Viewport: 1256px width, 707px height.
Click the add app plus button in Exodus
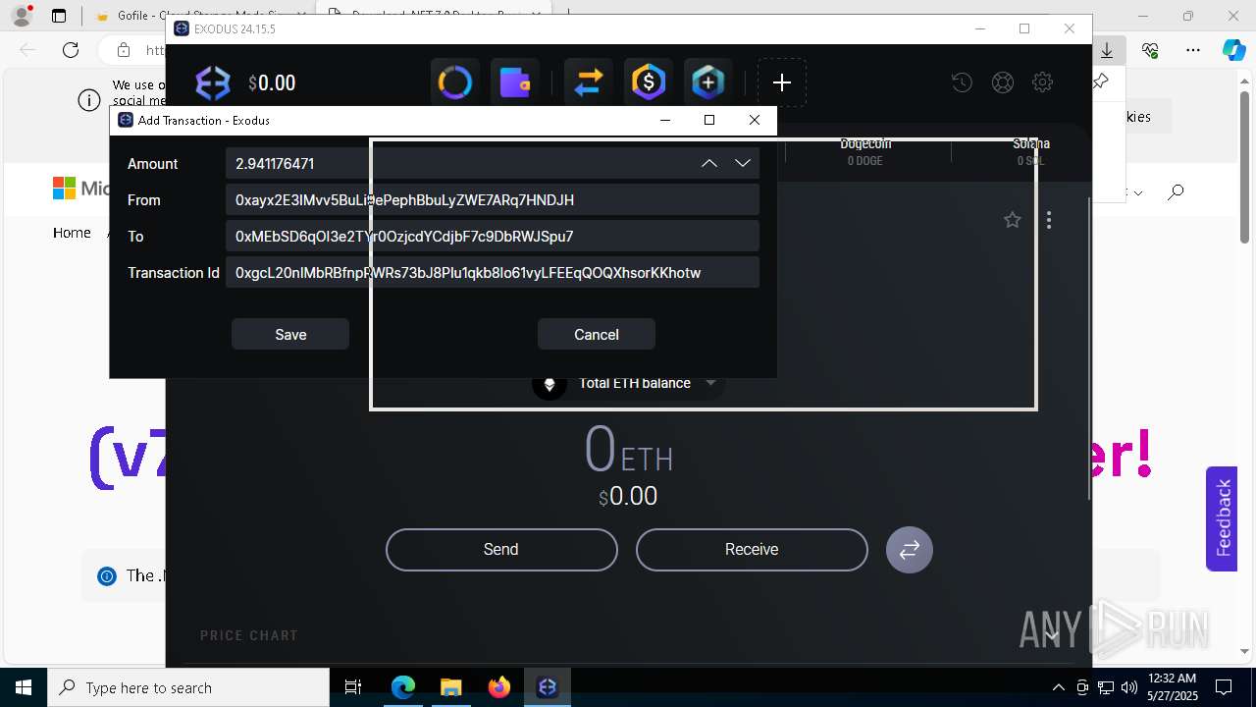click(782, 82)
